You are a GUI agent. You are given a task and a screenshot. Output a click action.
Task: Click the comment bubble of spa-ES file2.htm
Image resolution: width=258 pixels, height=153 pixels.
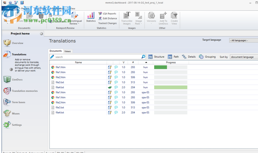pyautogui.click(x=116, y=102)
